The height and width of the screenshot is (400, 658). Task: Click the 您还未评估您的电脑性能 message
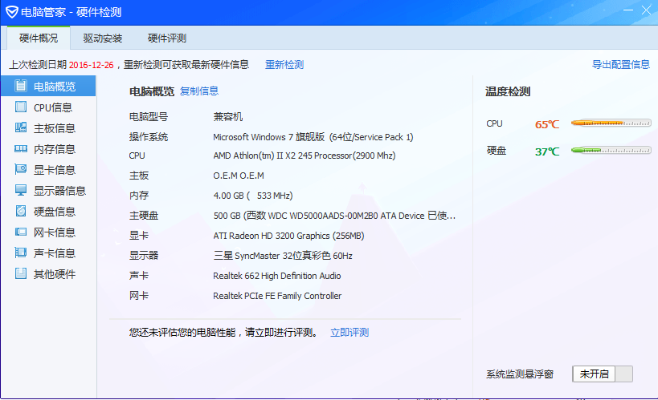click(223, 333)
